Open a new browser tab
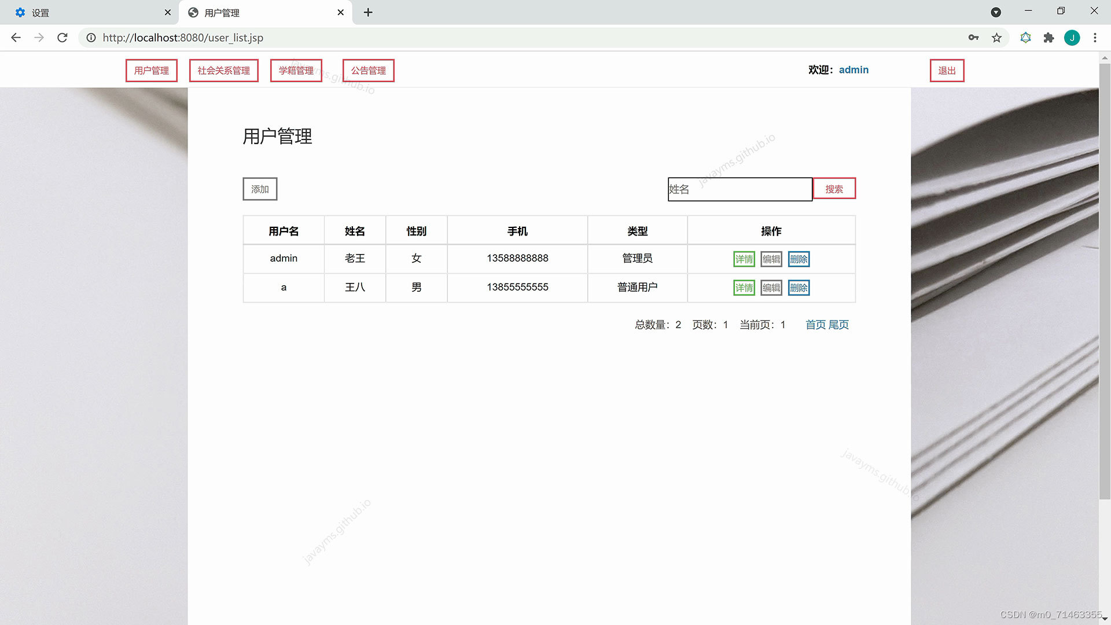Viewport: 1111px width, 625px height. pos(368,12)
